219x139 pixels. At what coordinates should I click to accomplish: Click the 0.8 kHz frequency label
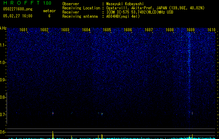2,97
